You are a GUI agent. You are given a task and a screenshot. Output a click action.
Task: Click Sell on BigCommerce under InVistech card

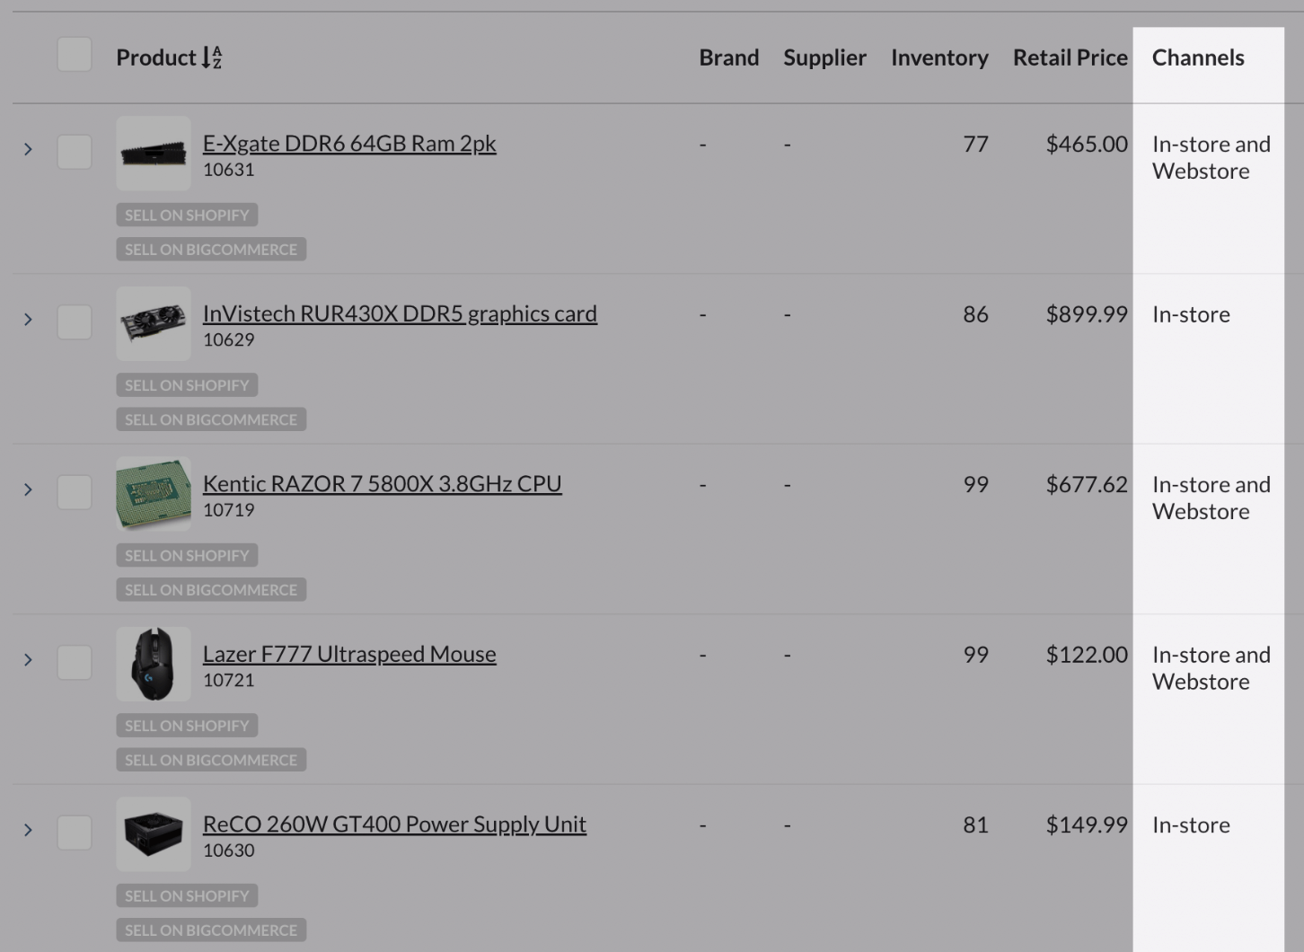pos(211,419)
